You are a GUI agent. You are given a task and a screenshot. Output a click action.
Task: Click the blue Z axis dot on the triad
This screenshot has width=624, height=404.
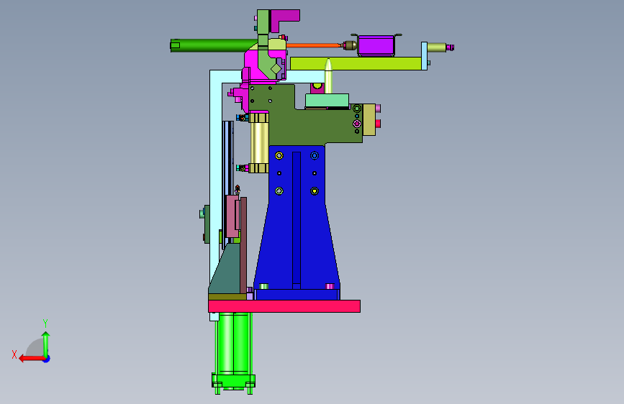point(47,359)
